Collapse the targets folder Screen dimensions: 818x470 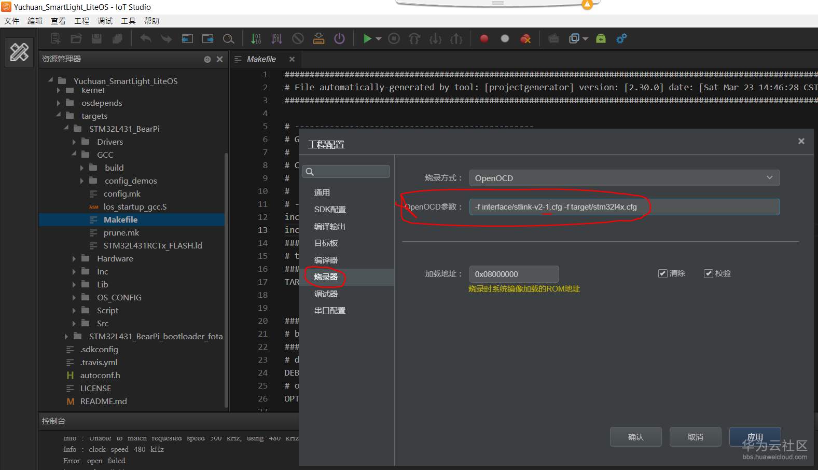click(58, 115)
